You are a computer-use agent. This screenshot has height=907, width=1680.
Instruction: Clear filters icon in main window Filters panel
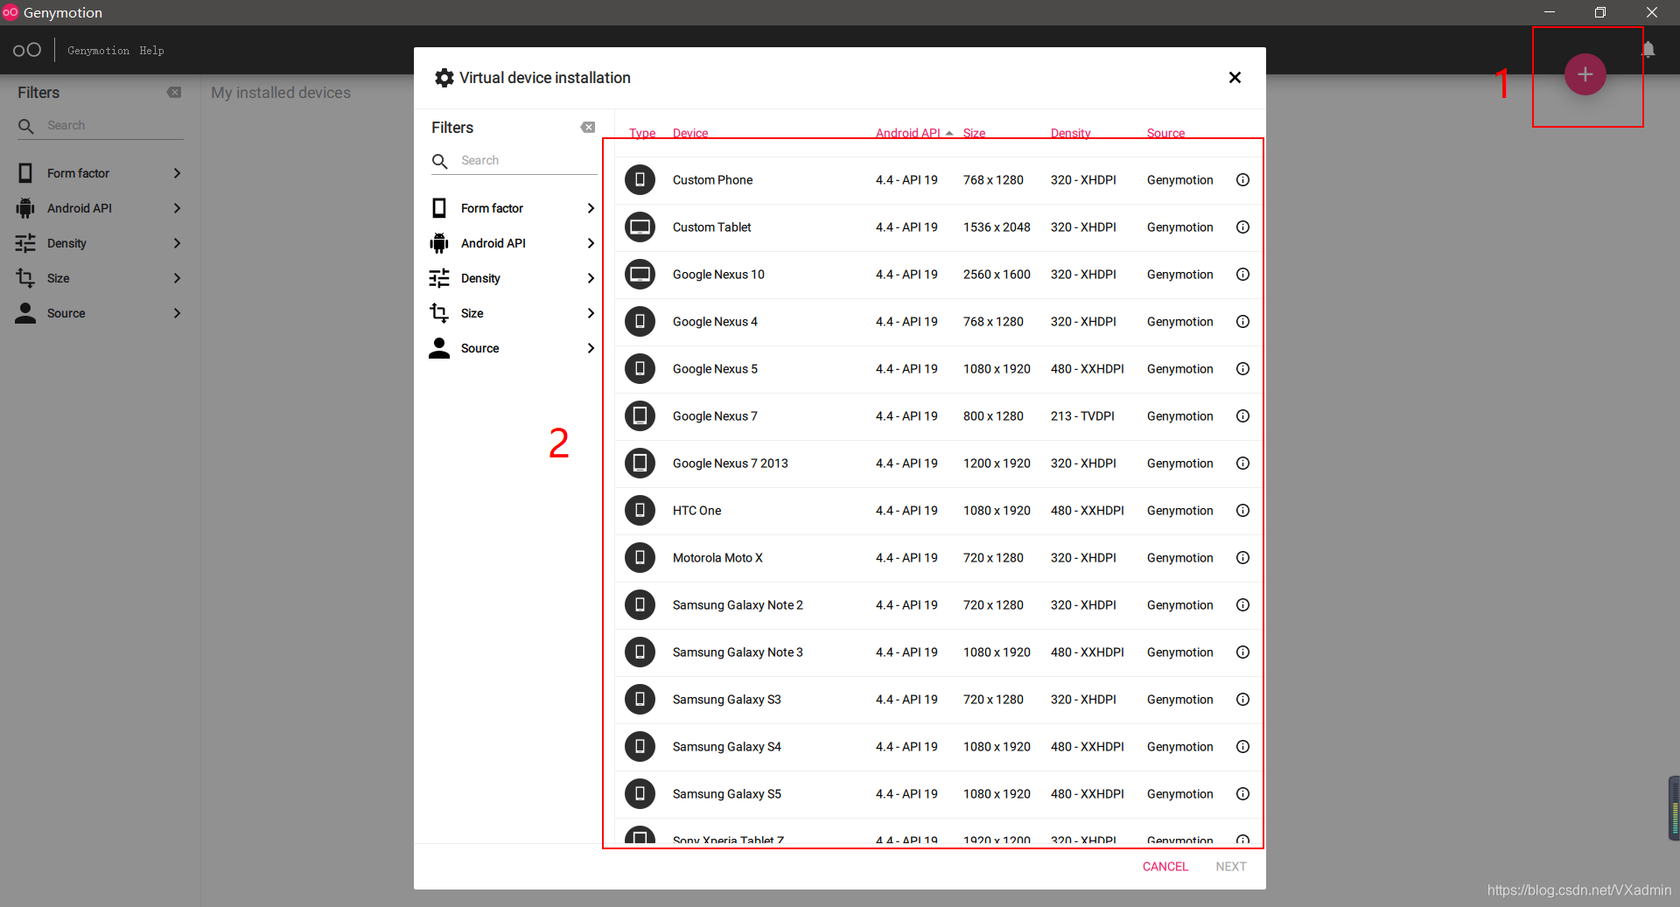(174, 93)
